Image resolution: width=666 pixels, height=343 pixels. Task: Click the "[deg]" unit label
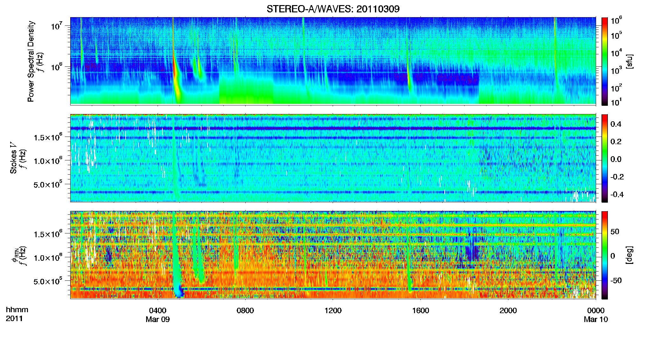coord(629,255)
